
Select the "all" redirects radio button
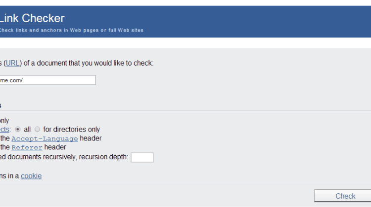click(17, 130)
